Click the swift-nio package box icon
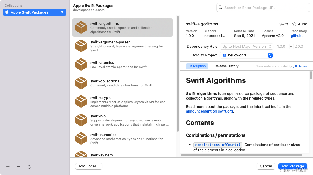 pyautogui.click(x=81, y=120)
